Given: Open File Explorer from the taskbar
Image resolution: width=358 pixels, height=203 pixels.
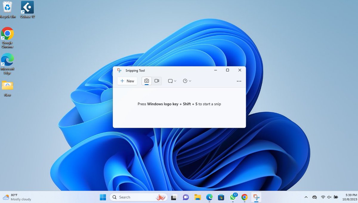Looking at the screenshot, I should 197,197.
